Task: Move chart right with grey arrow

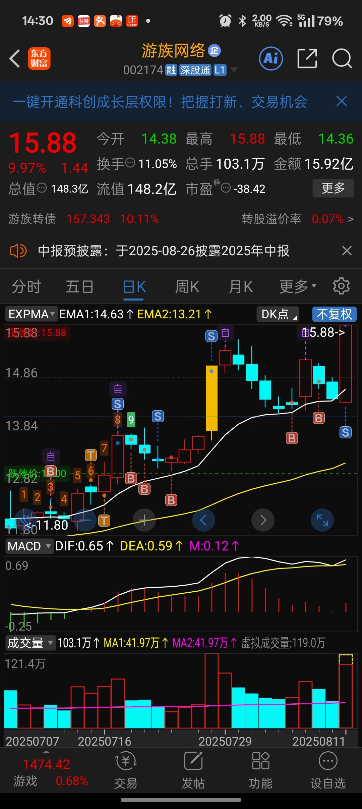Action: pos(263,520)
